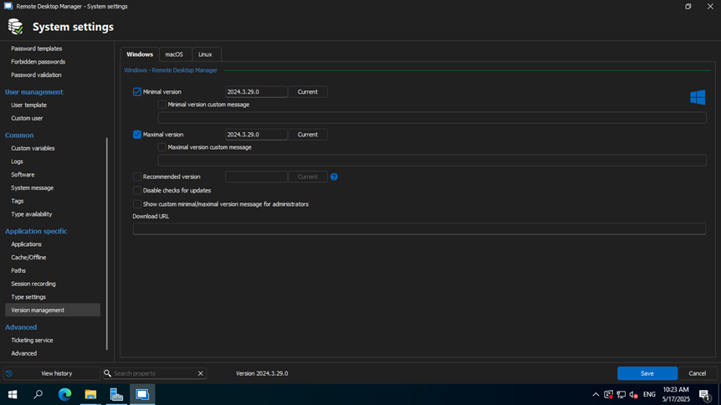721x405 pixels.
Task: Save the system settings
Action: point(647,373)
